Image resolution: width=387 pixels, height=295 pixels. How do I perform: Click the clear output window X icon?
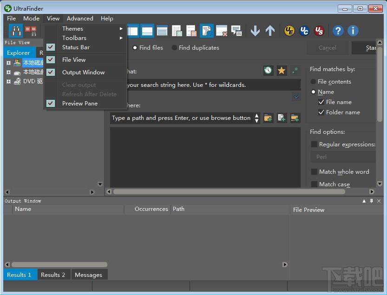coord(222,31)
